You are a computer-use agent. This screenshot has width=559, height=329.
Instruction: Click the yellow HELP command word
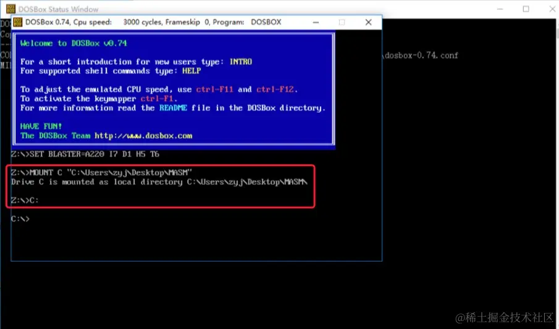click(191, 71)
